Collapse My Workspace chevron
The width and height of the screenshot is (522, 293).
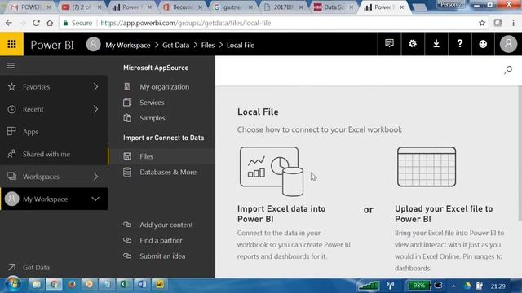coord(95,199)
